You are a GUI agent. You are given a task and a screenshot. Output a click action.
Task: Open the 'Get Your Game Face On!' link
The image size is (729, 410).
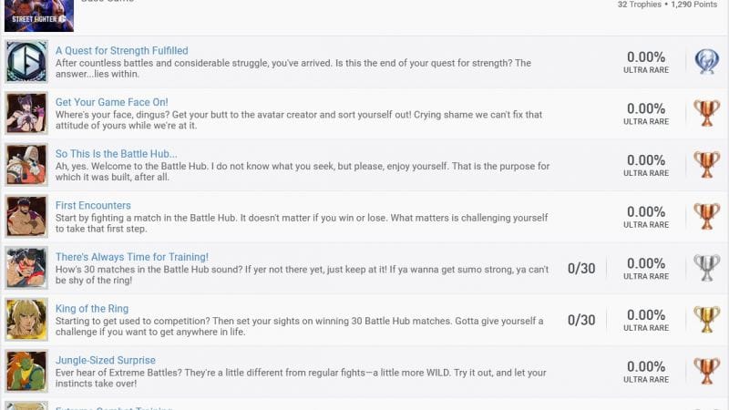111,102
